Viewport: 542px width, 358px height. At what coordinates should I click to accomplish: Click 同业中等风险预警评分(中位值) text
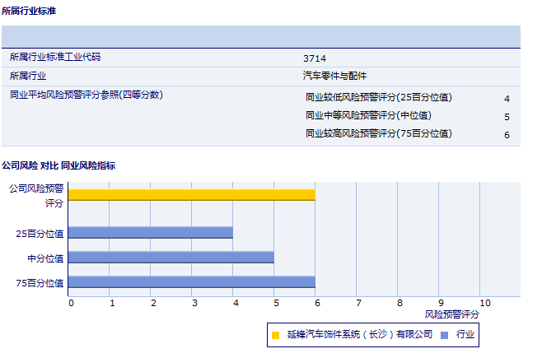(368, 115)
